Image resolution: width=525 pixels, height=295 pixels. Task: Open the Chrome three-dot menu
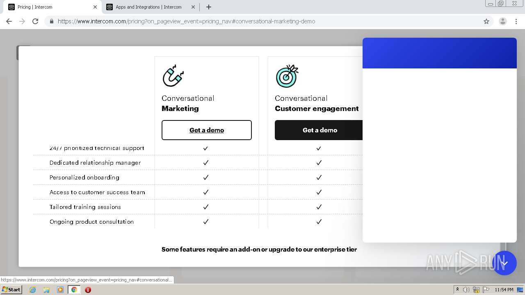(x=516, y=21)
